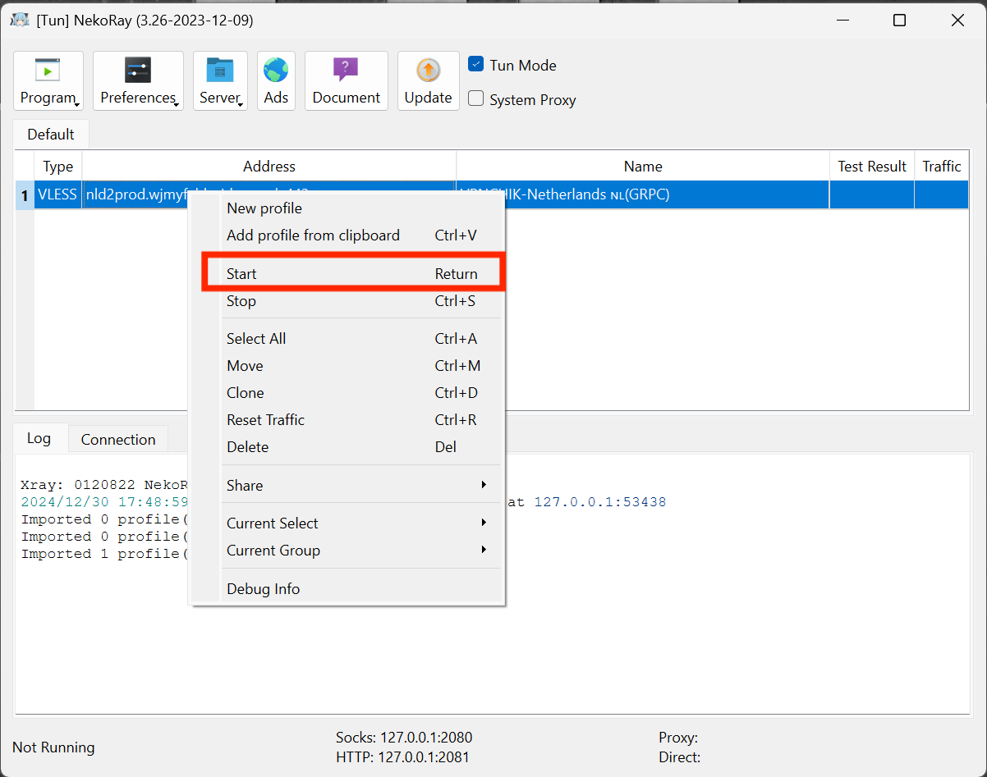Image resolution: width=987 pixels, height=777 pixels.
Task: Select the VLESS profile row number 1
Action: pyautogui.click(x=25, y=195)
